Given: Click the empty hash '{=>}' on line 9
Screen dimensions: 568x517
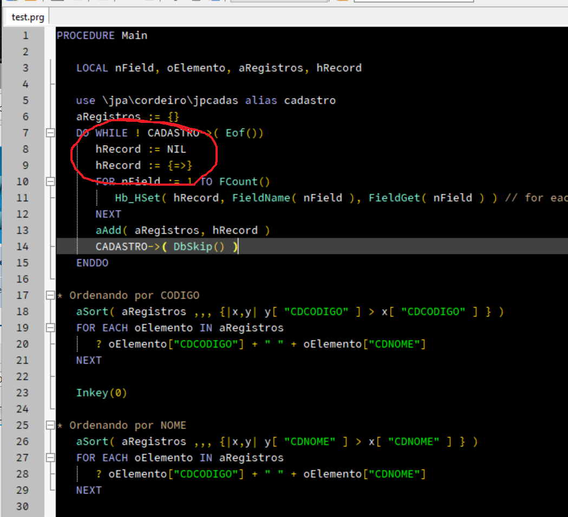Looking at the screenshot, I should pyautogui.click(x=180, y=166).
